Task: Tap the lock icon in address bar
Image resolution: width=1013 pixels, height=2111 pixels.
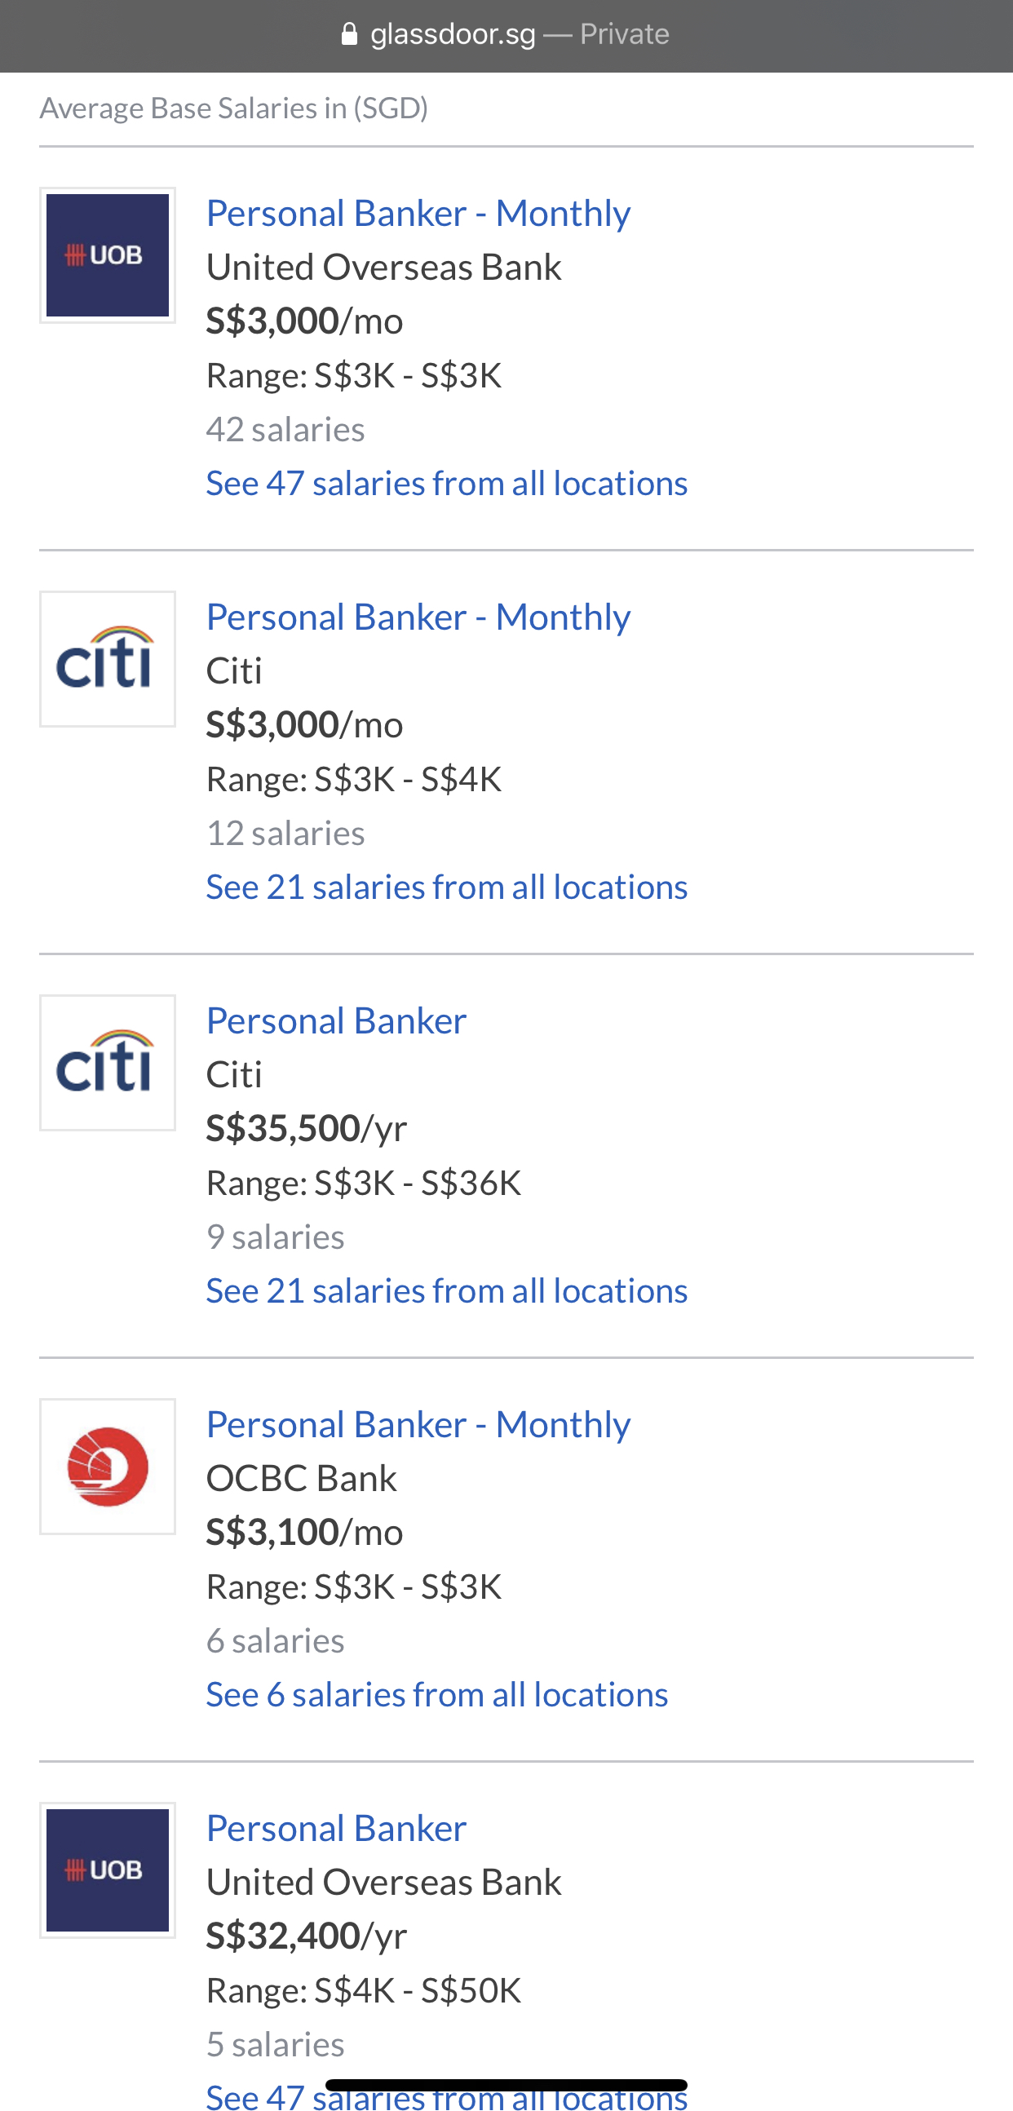Action: coord(349,33)
